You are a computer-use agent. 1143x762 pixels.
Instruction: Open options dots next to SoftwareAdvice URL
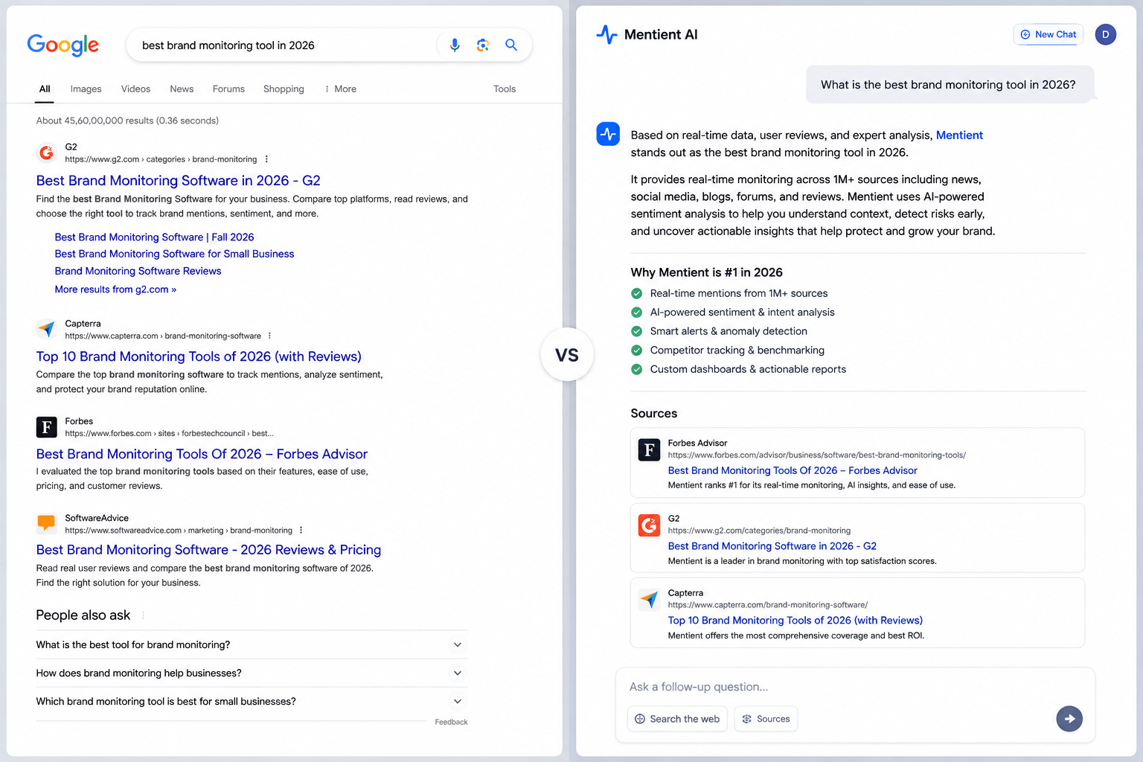coord(301,531)
